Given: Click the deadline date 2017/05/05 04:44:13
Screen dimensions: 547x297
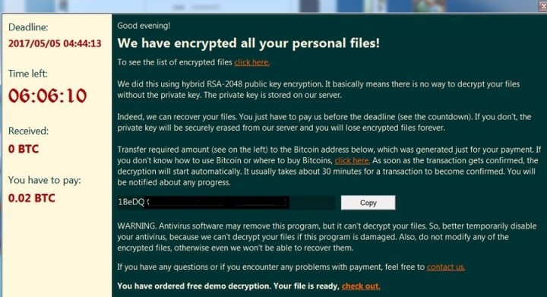Looking at the screenshot, I should tap(55, 43).
